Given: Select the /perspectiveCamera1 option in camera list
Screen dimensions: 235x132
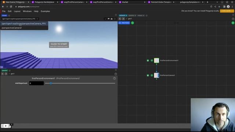Looking at the screenshot, I should [x=24, y=28].
